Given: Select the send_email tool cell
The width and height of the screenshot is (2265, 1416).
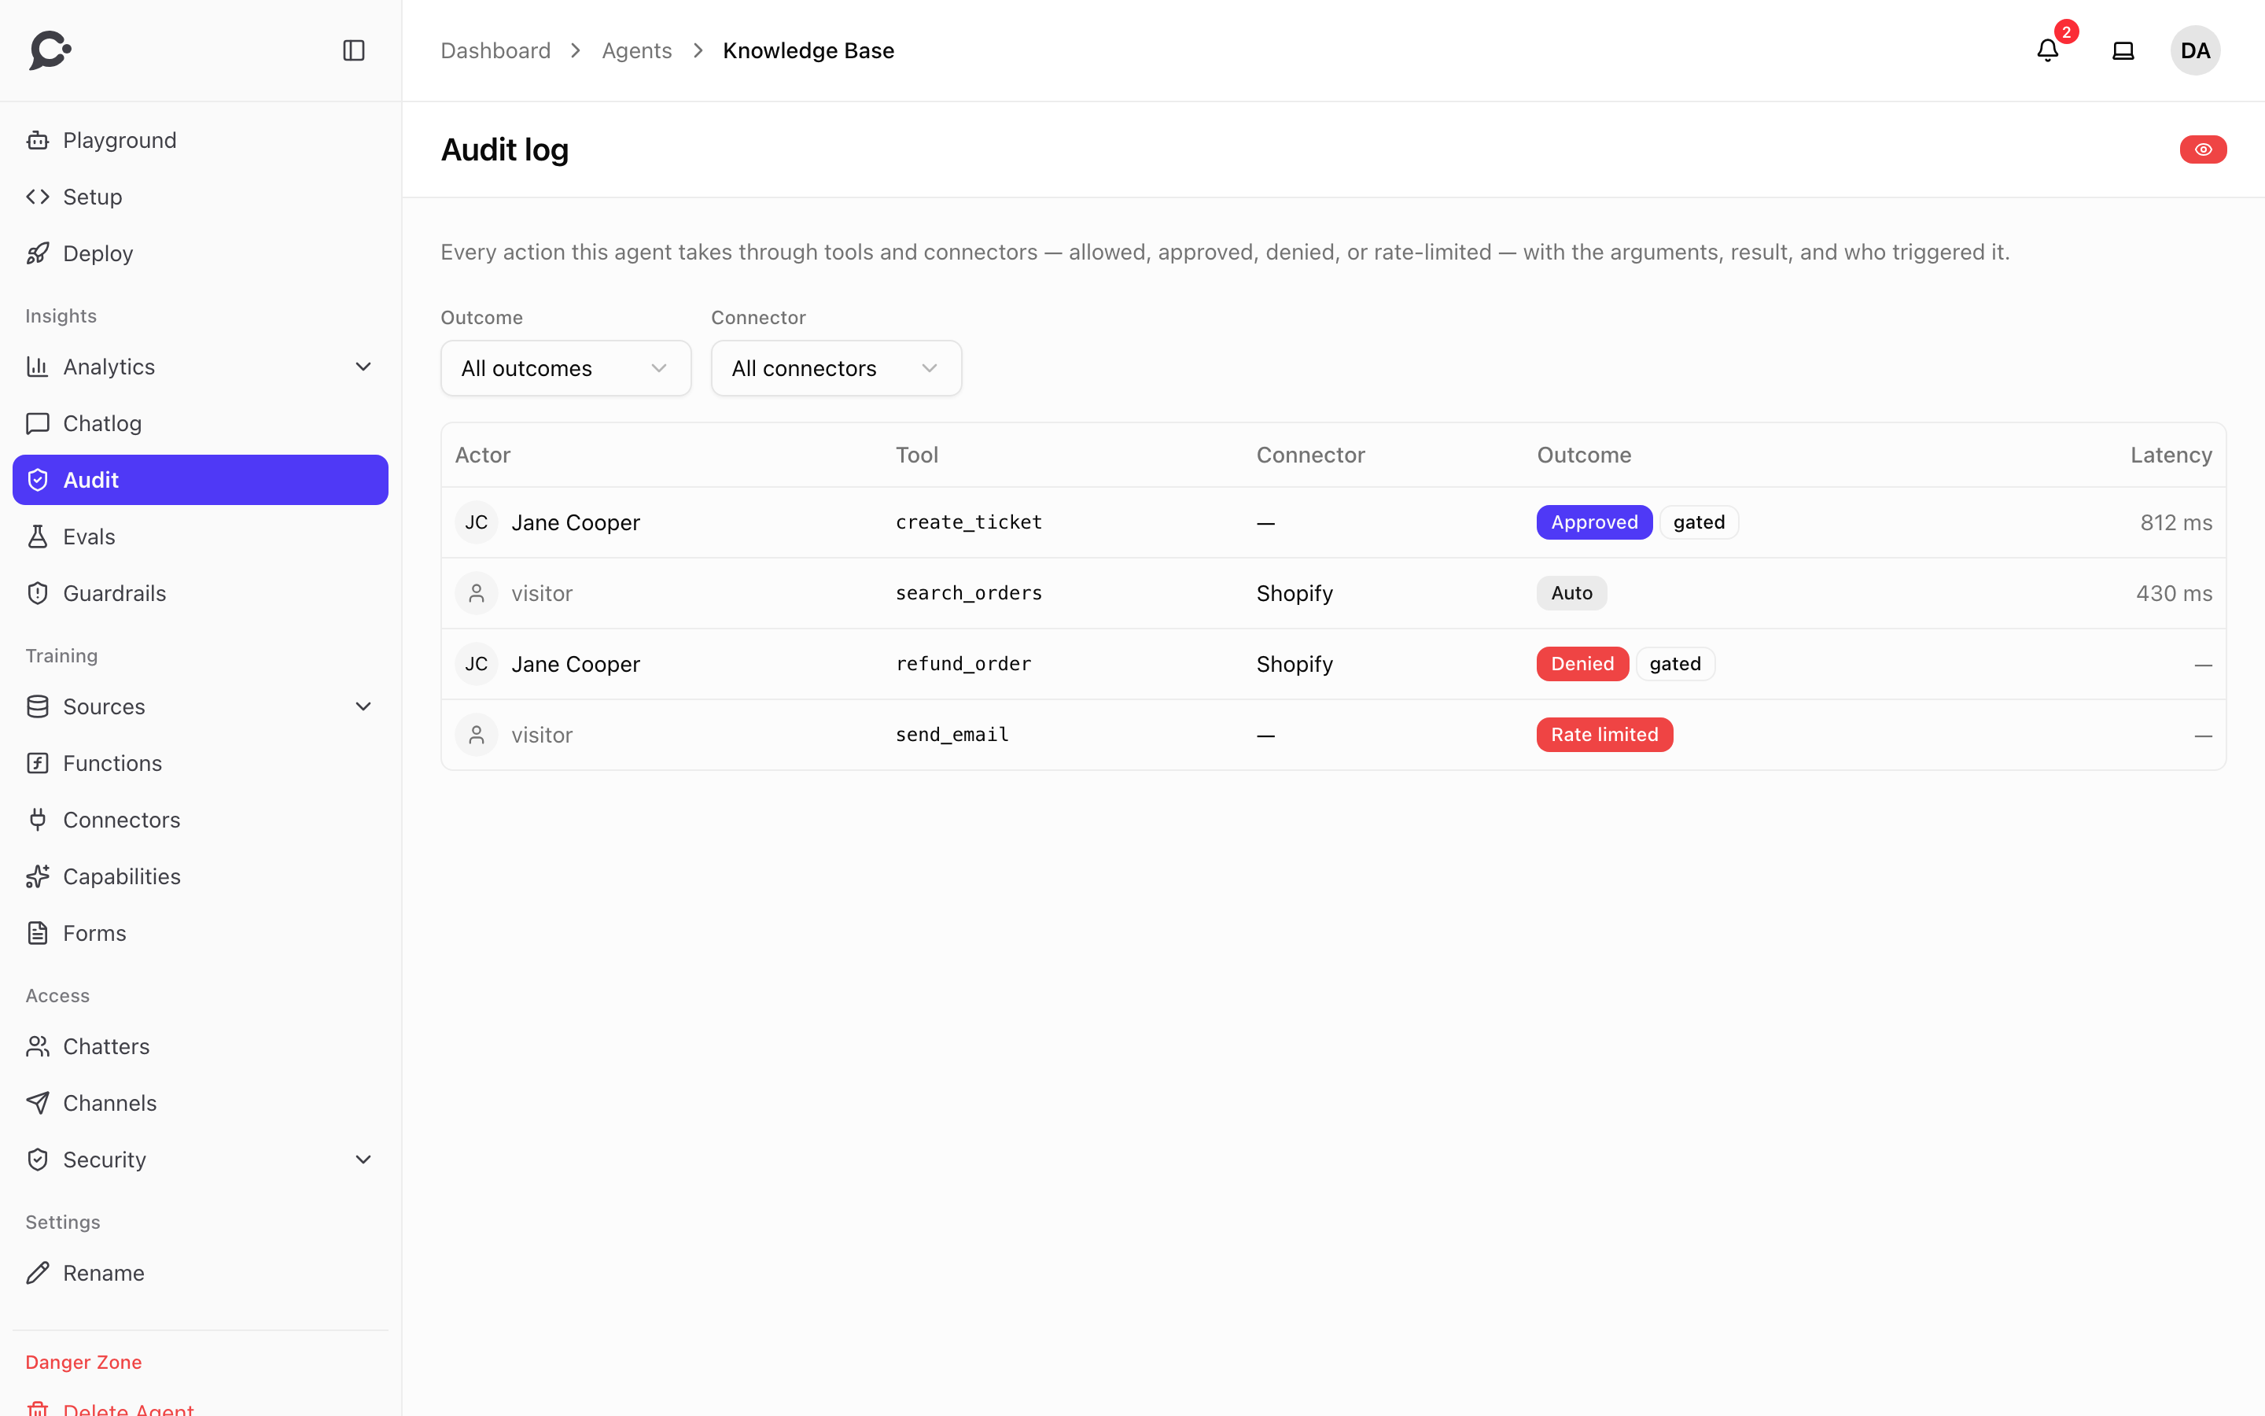Looking at the screenshot, I should tap(952, 736).
